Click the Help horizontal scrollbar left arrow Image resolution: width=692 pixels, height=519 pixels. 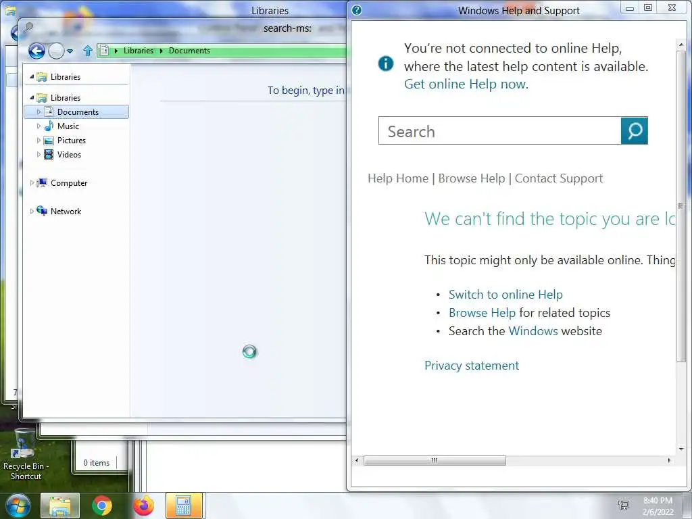tap(357, 461)
